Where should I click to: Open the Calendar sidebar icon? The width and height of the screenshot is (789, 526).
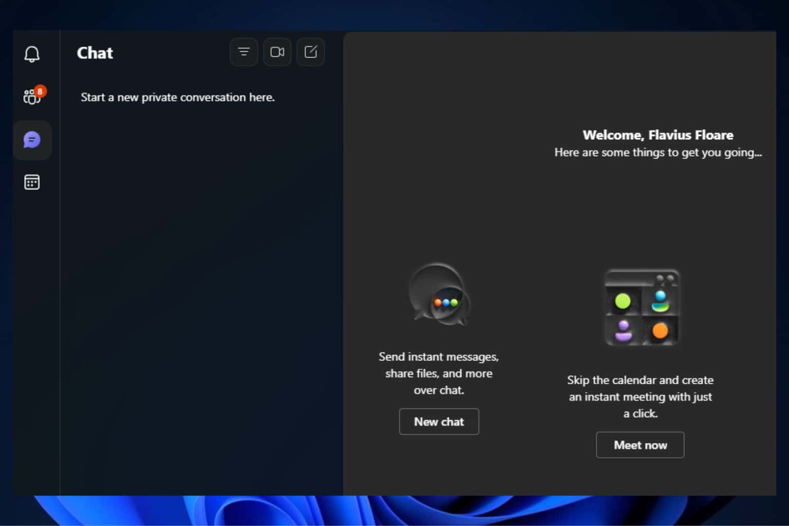(x=32, y=182)
